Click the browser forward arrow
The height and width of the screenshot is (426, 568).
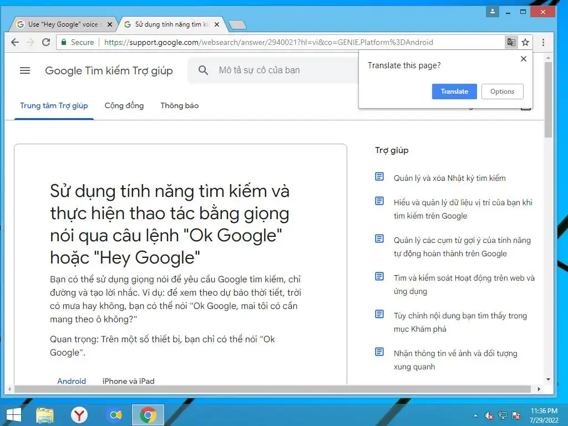tap(31, 42)
